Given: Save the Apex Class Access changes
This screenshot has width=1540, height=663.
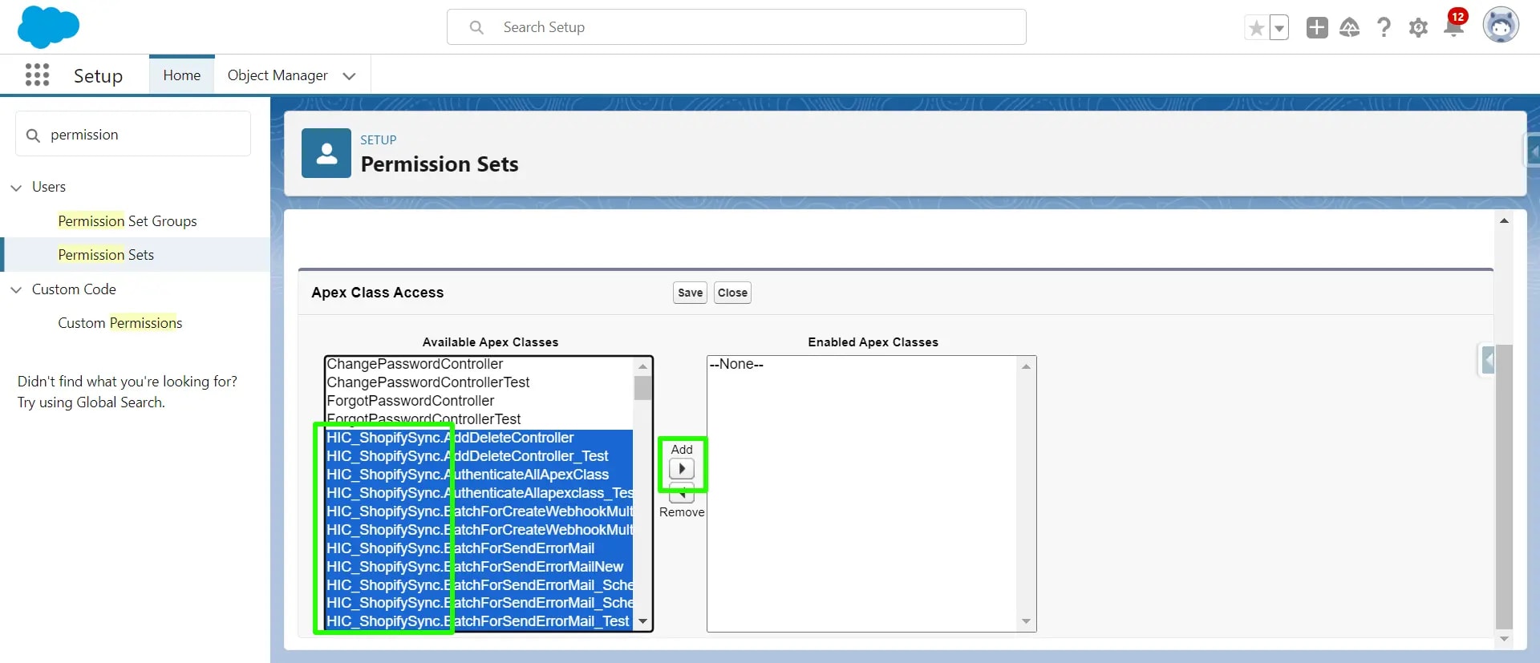Looking at the screenshot, I should click(x=690, y=293).
